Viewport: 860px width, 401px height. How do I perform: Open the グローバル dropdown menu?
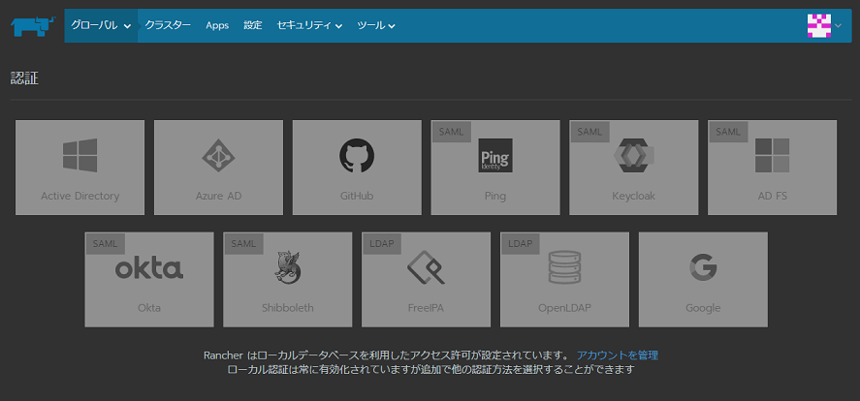click(101, 25)
